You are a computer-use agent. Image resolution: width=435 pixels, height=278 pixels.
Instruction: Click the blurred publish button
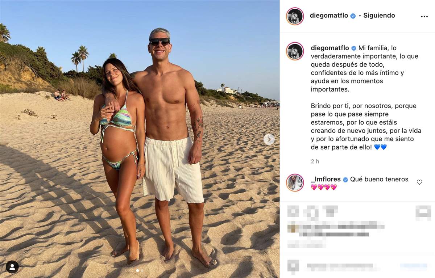point(414,267)
